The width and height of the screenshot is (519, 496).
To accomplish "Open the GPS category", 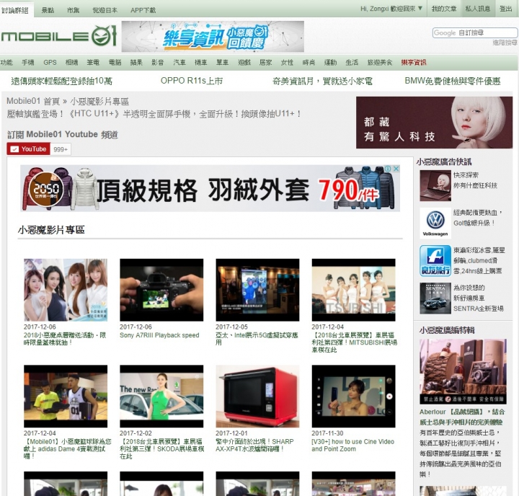I will tap(50, 62).
